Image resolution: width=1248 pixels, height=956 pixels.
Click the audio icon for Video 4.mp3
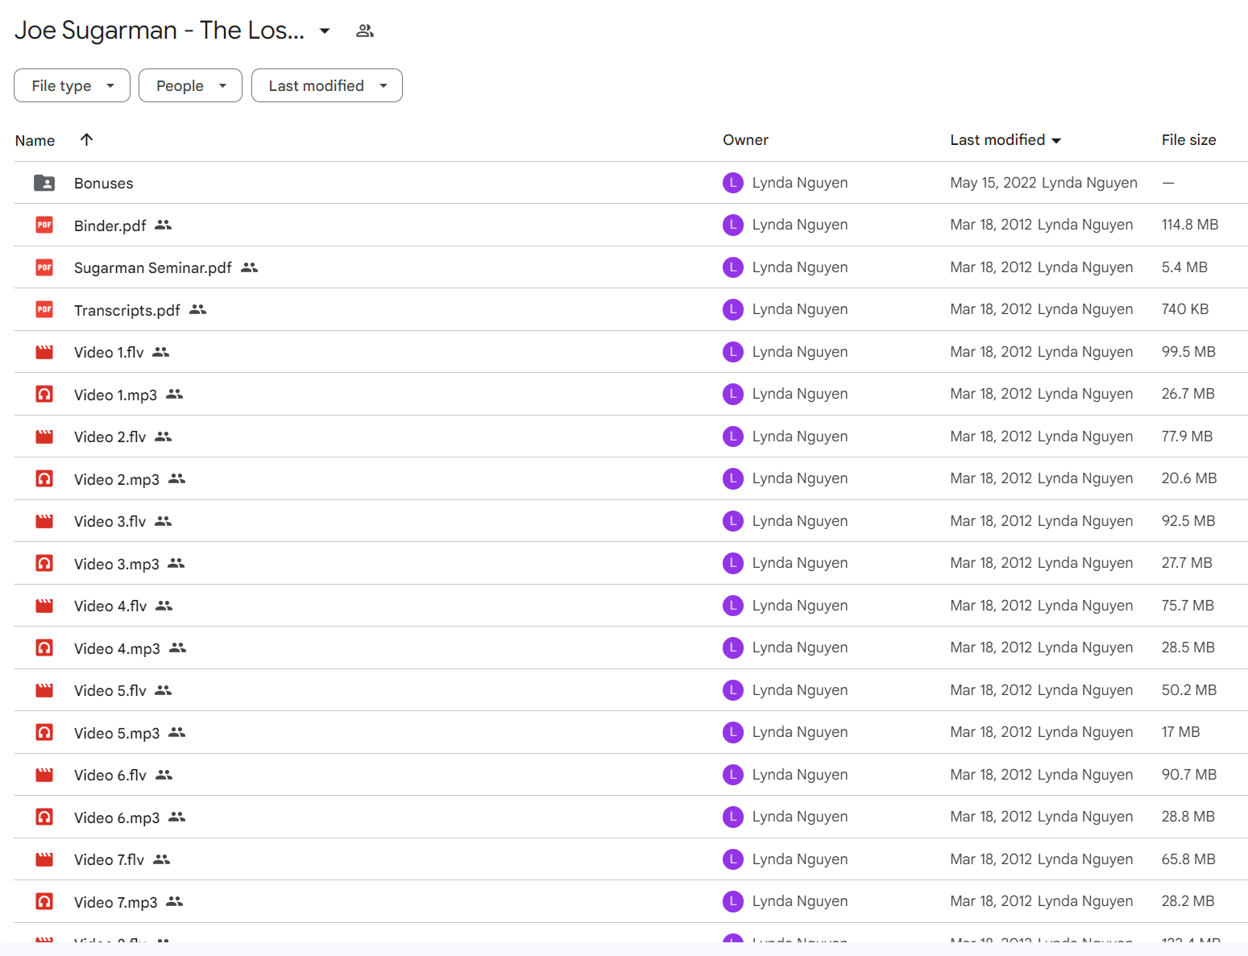click(44, 648)
